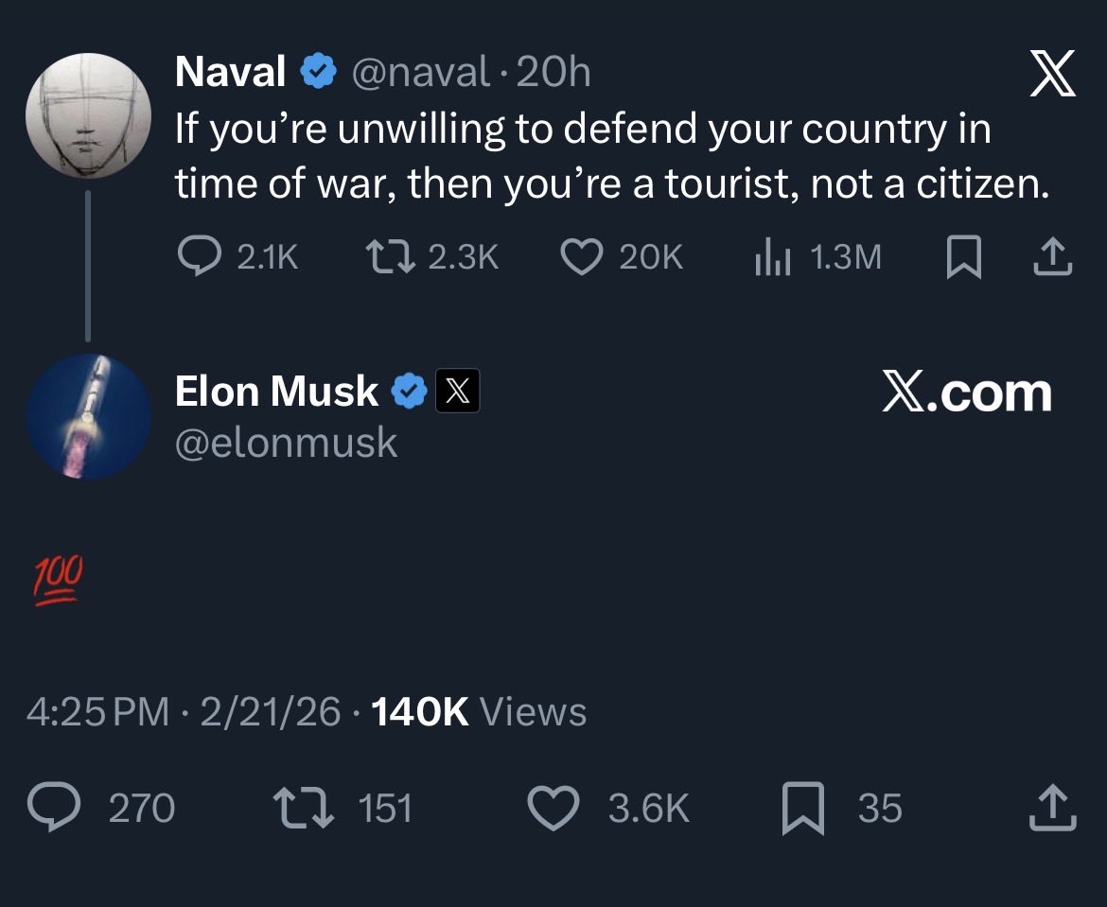Open the X.com label
The height and width of the screenshot is (907, 1107).
pyautogui.click(x=966, y=392)
